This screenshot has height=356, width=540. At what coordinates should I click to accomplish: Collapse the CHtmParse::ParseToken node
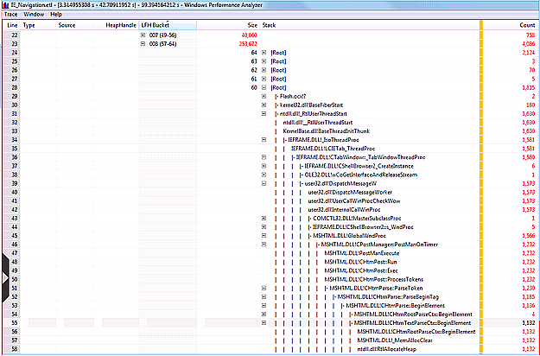coord(264,289)
